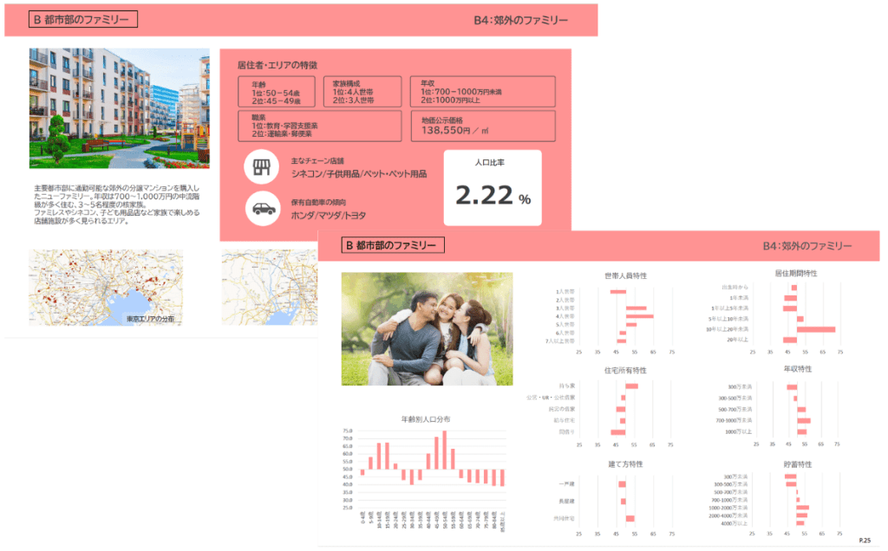The height and width of the screenshot is (551, 888).
Task: Click the 職業 ranking box
Action: point(319,126)
